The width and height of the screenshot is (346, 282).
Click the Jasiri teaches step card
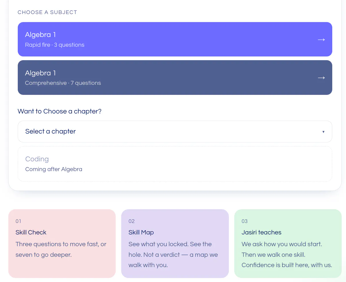[288, 243]
